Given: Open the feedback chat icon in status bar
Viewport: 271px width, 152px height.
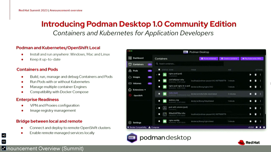Looking at the screenshot, I should tap(256, 127).
